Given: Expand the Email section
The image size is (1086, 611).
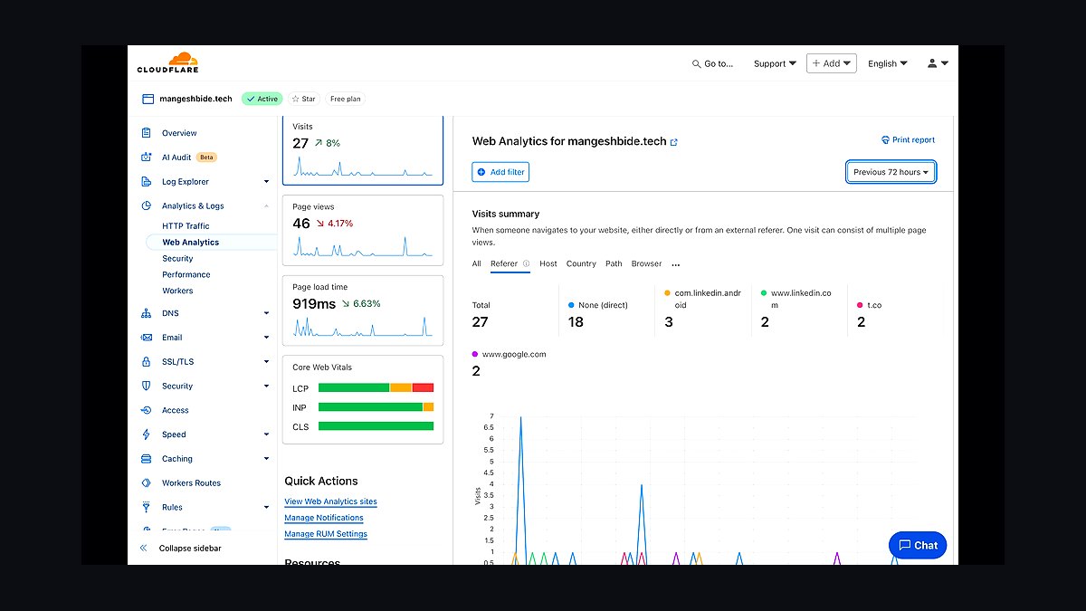Looking at the screenshot, I should [x=266, y=338].
